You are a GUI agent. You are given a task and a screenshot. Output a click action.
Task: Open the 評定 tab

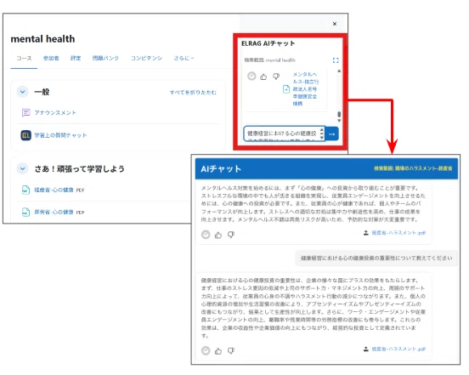76,58
